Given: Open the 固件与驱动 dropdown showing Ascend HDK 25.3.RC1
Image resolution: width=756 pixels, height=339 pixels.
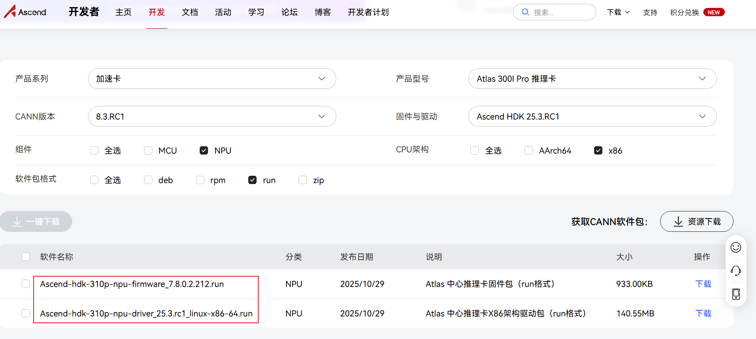Looking at the screenshot, I should pos(592,116).
